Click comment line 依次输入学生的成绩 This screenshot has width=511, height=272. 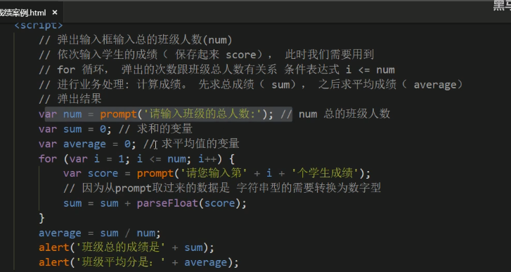pos(206,55)
